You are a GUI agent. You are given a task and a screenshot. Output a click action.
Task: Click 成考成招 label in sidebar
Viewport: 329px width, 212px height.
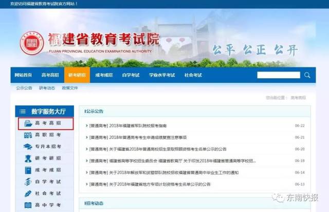(48, 170)
